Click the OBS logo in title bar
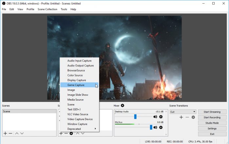 pyautogui.click(x=4, y=3)
